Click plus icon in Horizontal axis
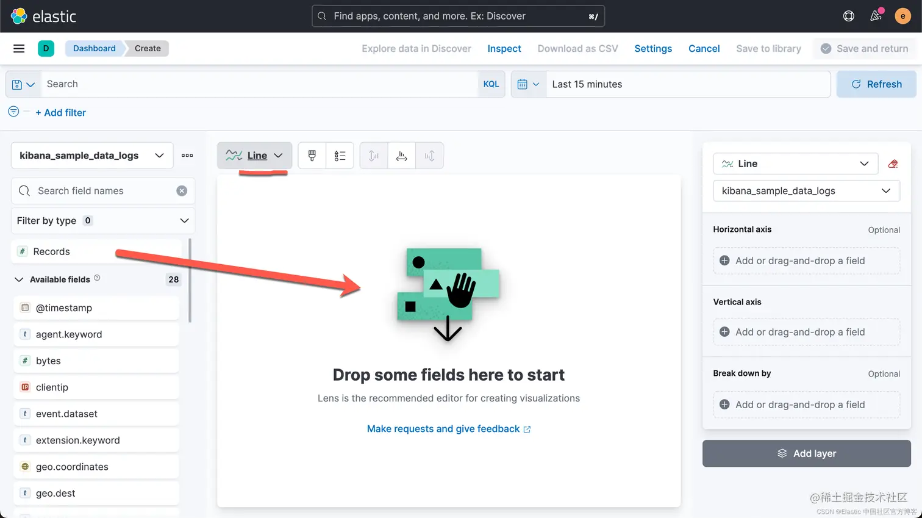Screen dimensions: 922x518 pyautogui.click(x=724, y=261)
